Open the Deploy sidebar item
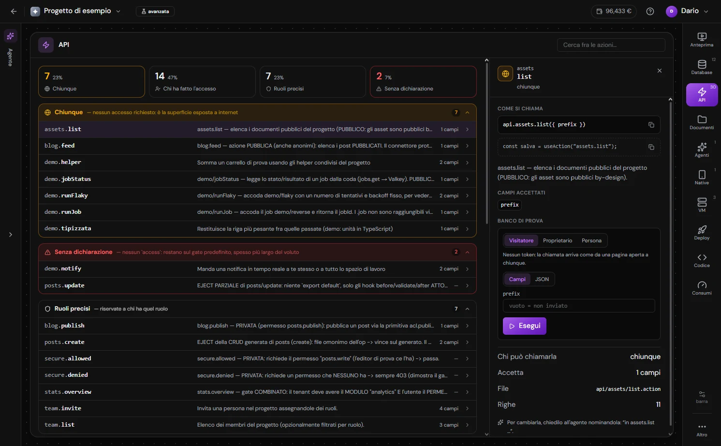 click(x=702, y=233)
